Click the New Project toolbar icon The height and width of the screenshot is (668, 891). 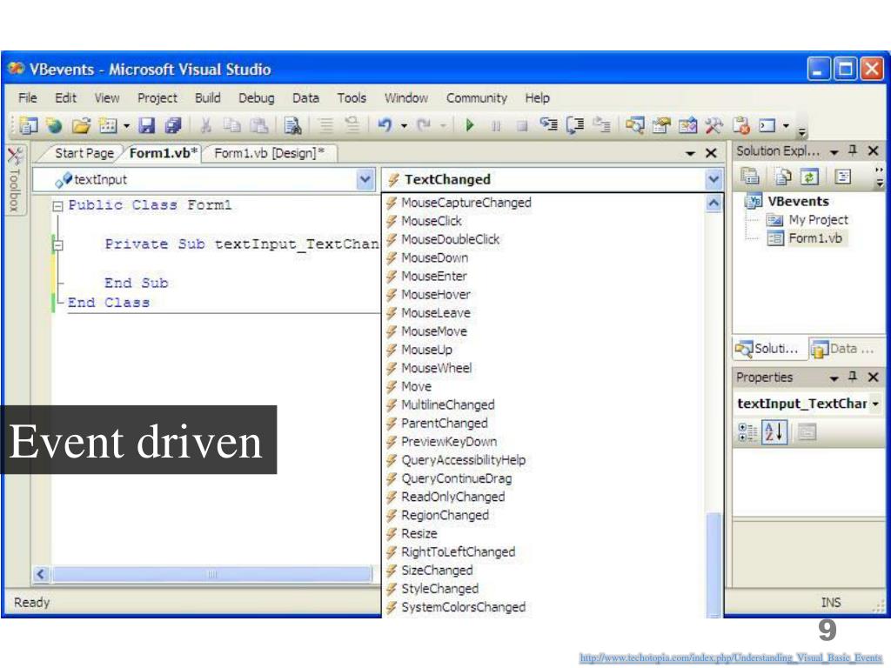tap(29, 125)
